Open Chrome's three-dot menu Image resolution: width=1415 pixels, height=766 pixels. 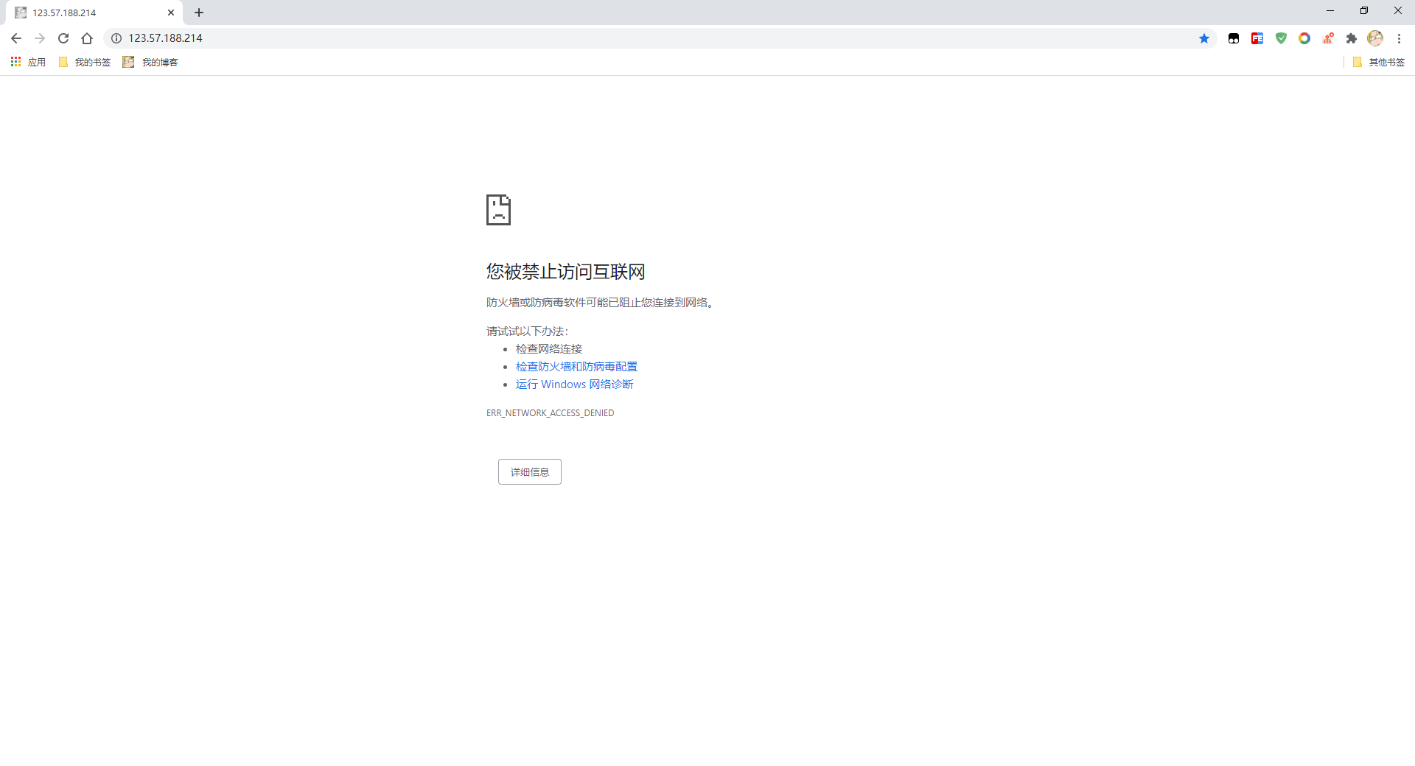point(1399,38)
